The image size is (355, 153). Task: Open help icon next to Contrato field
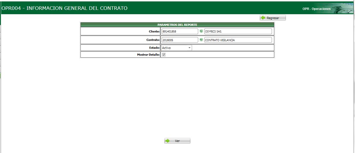201,40
